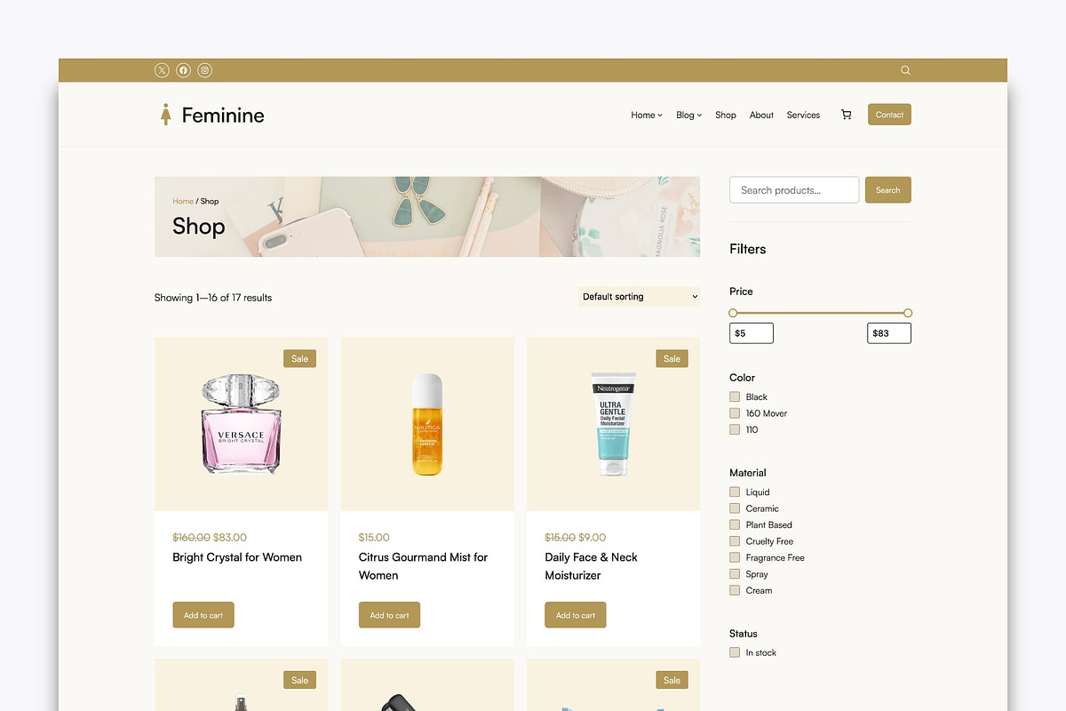Tick the 110 color checkbox

(x=735, y=429)
